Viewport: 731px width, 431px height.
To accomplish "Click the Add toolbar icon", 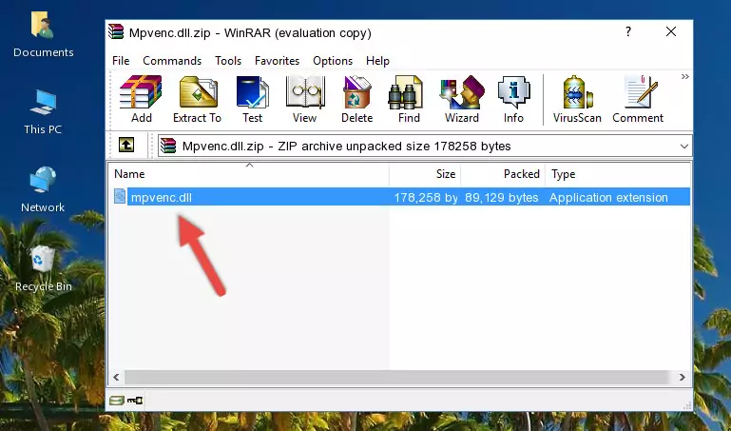I will [x=141, y=99].
